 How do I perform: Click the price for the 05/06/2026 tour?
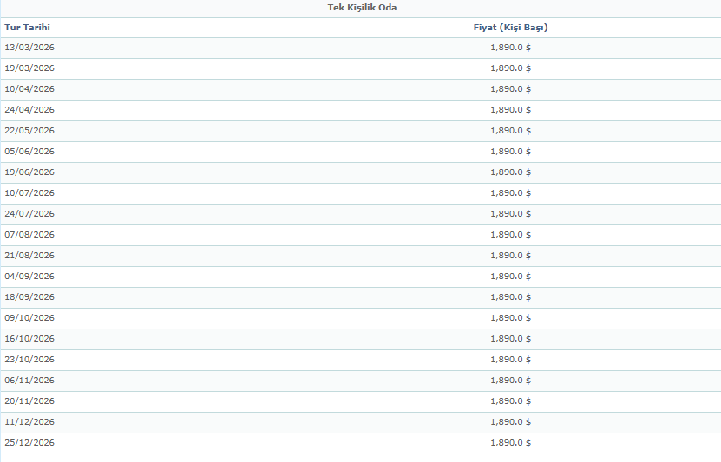pos(510,152)
